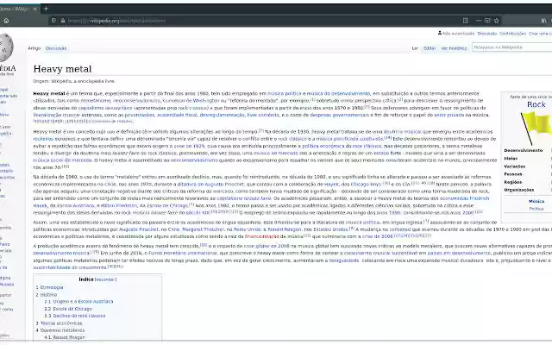
Task: Open the Escola de Chicago link in paragraph
Action: pos(167,205)
